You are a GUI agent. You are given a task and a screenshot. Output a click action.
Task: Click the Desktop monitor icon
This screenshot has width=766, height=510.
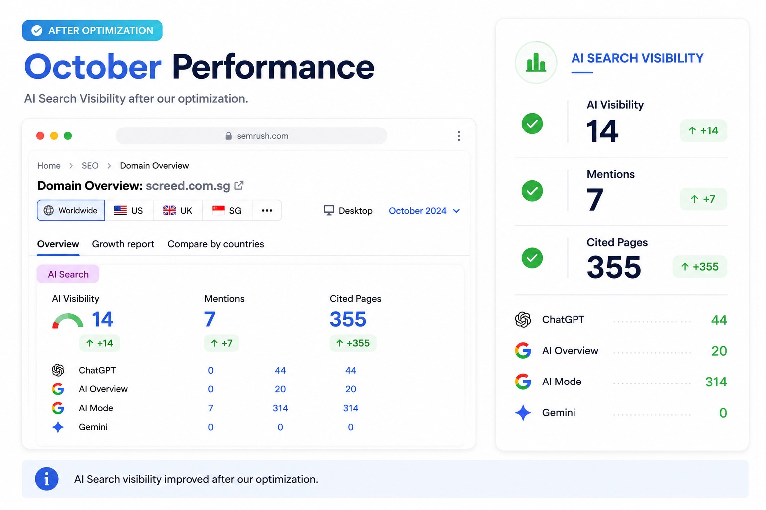tap(329, 210)
